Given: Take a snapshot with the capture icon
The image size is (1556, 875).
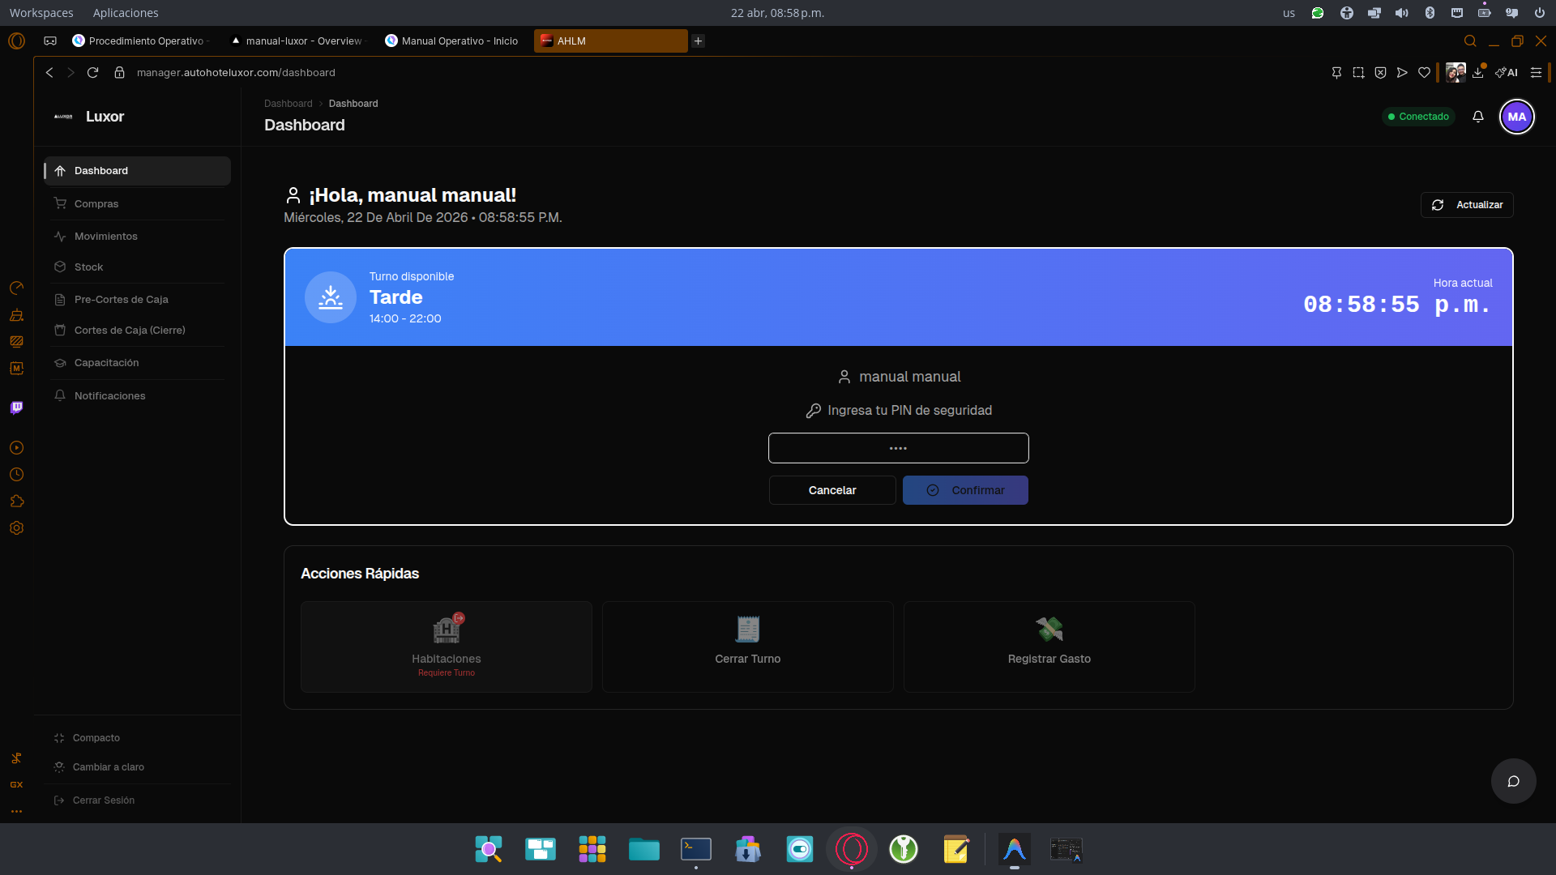Looking at the screenshot, I should [1358, 72].
